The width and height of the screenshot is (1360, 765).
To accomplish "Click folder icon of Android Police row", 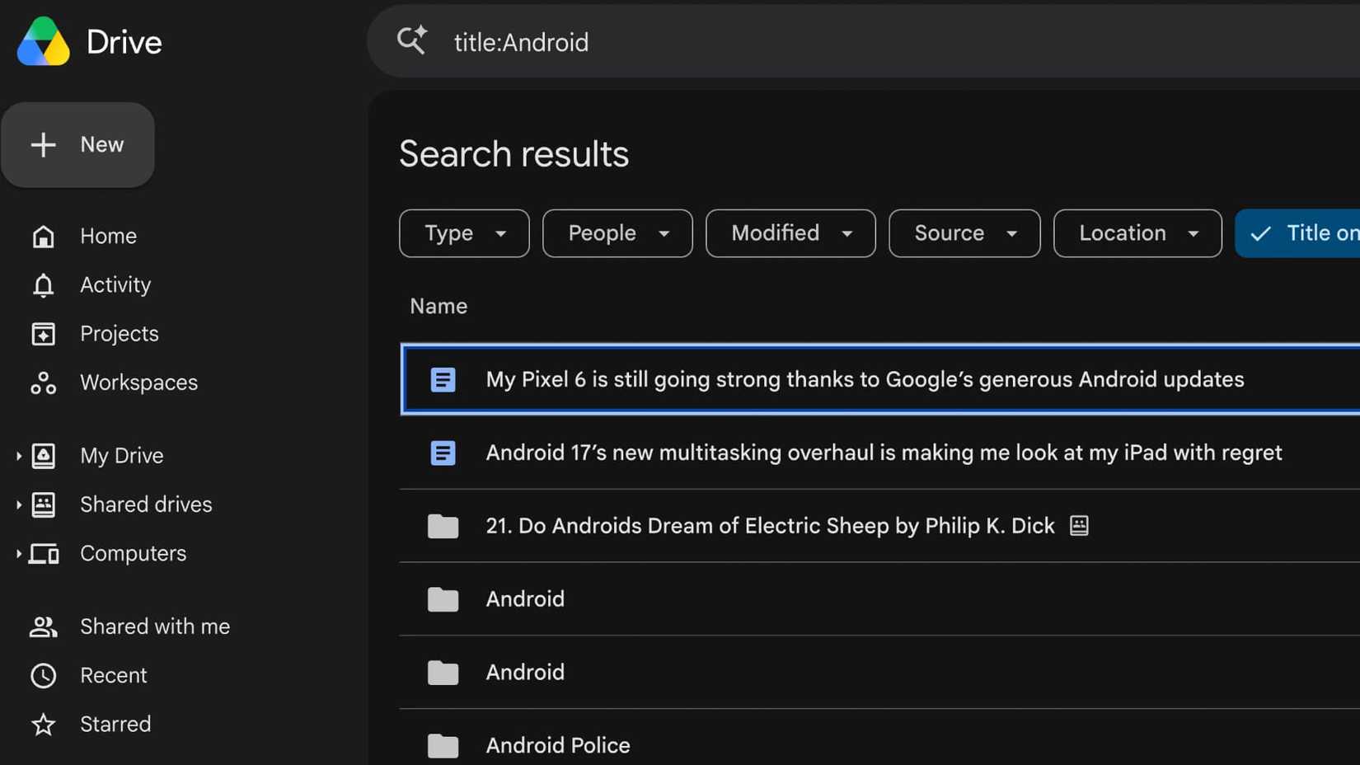I will (x=443, y=746).
